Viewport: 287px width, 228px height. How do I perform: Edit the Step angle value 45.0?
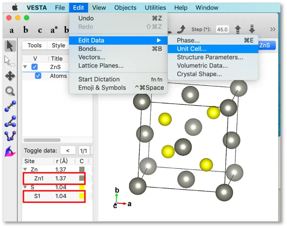[x=222, y=29]
